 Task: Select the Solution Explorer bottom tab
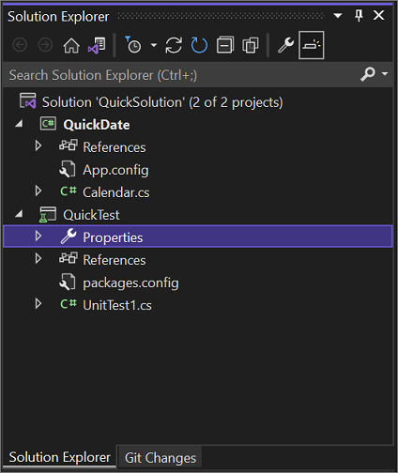pyautogui.click(x=59, y=457)
